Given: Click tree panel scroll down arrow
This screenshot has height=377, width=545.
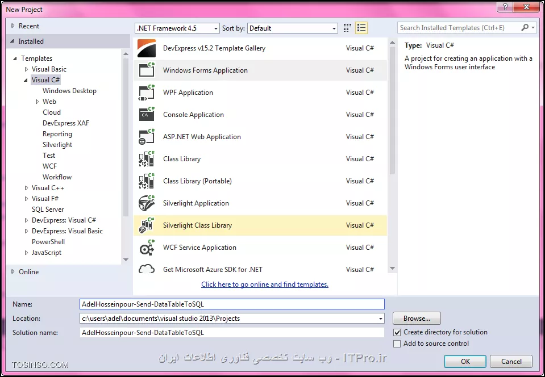Looking at the screenshot, I should [x=126, y=259].
